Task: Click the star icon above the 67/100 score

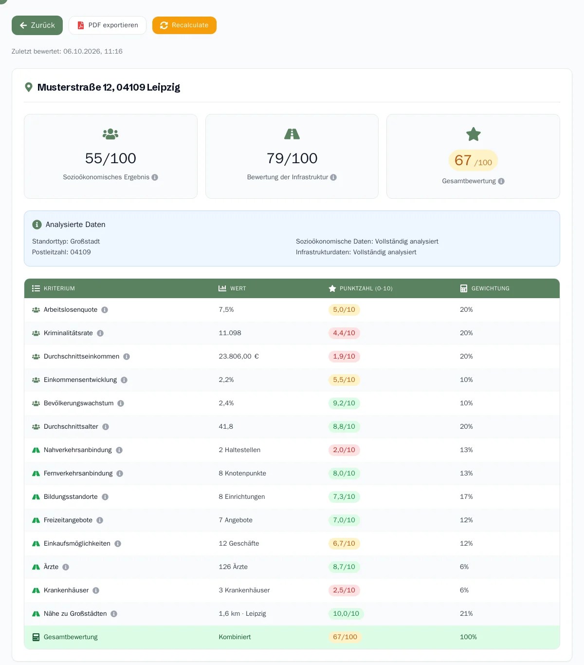Action: (474, 134)
